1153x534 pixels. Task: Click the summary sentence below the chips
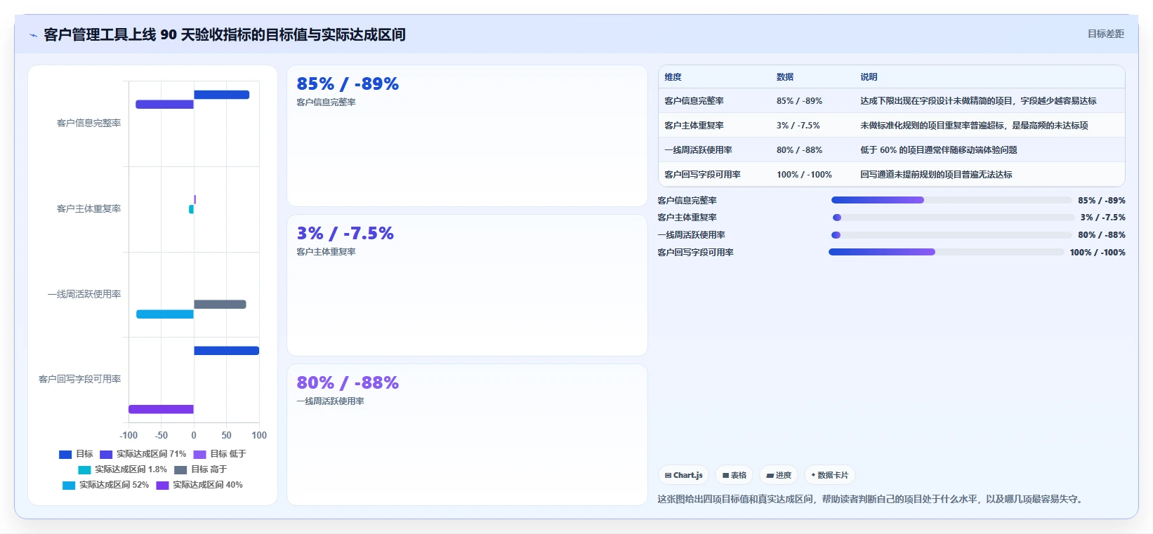click(x=871, y=500)
